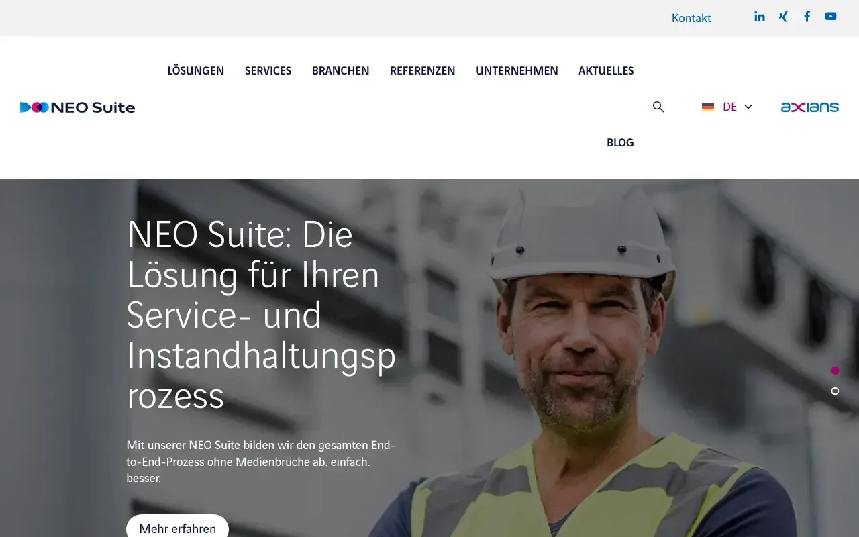Open the LinkedIn social icon
859x537 pixels.
tap(760, 17)
